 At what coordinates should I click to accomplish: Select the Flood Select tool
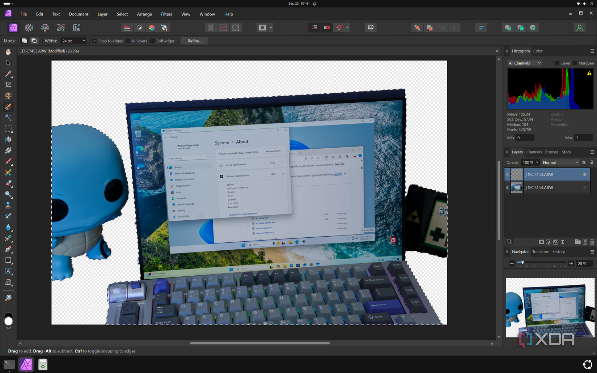8,117
